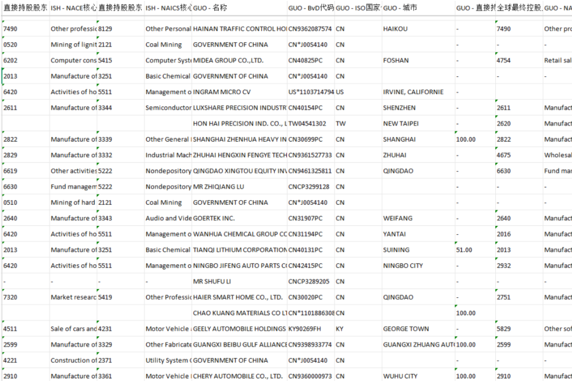Click the WEIFANG city cell
The height and width of the screenshot is (381, 572).
[419, 218]
